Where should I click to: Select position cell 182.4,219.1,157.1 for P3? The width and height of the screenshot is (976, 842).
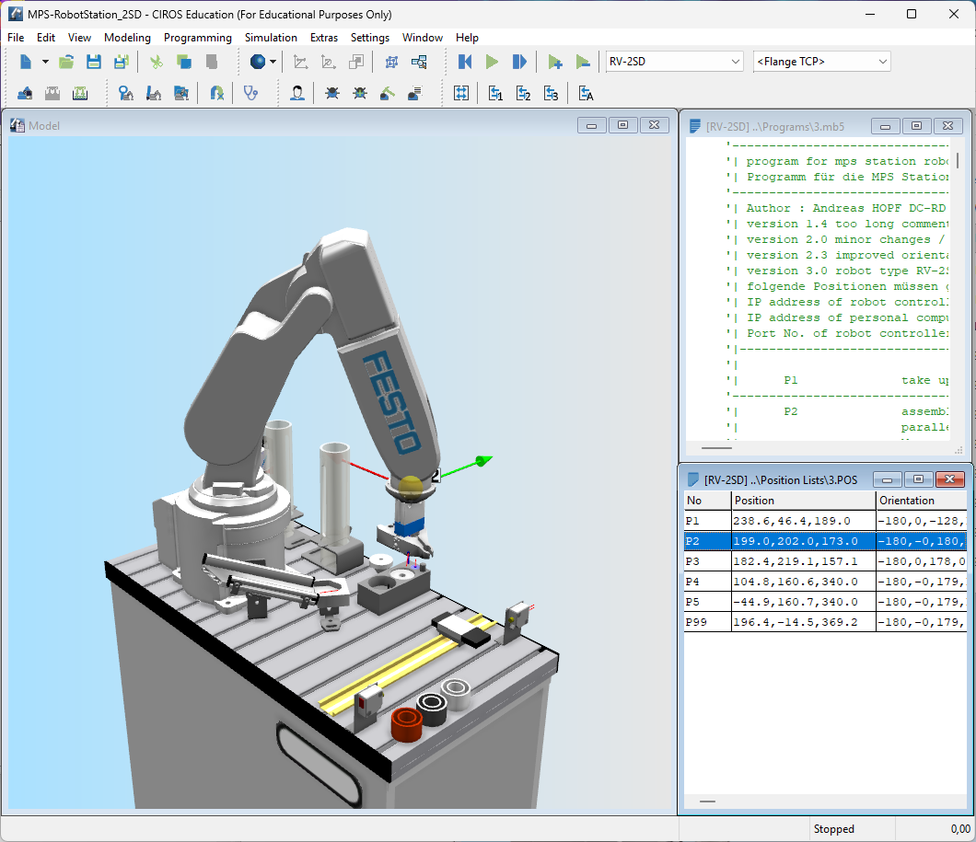[803, 561]
